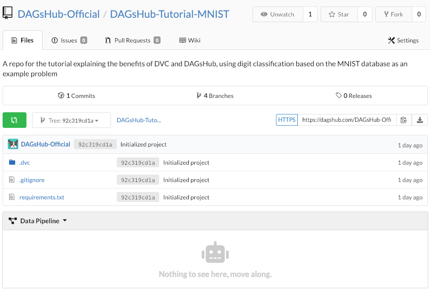The width and height of the screenshot is (430, 290).
Task: Copy the repository clone URL
Action: tap(404, 120)
